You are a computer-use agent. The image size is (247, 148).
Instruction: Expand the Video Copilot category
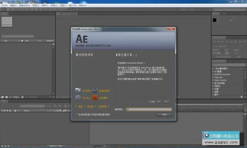(213, 80)
